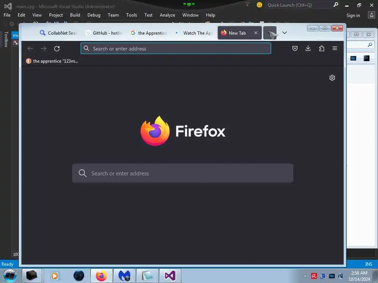Open Visual Studio Tools menu
The width and height of the screenshot is (378, 283).
click(x=131, y=15)
